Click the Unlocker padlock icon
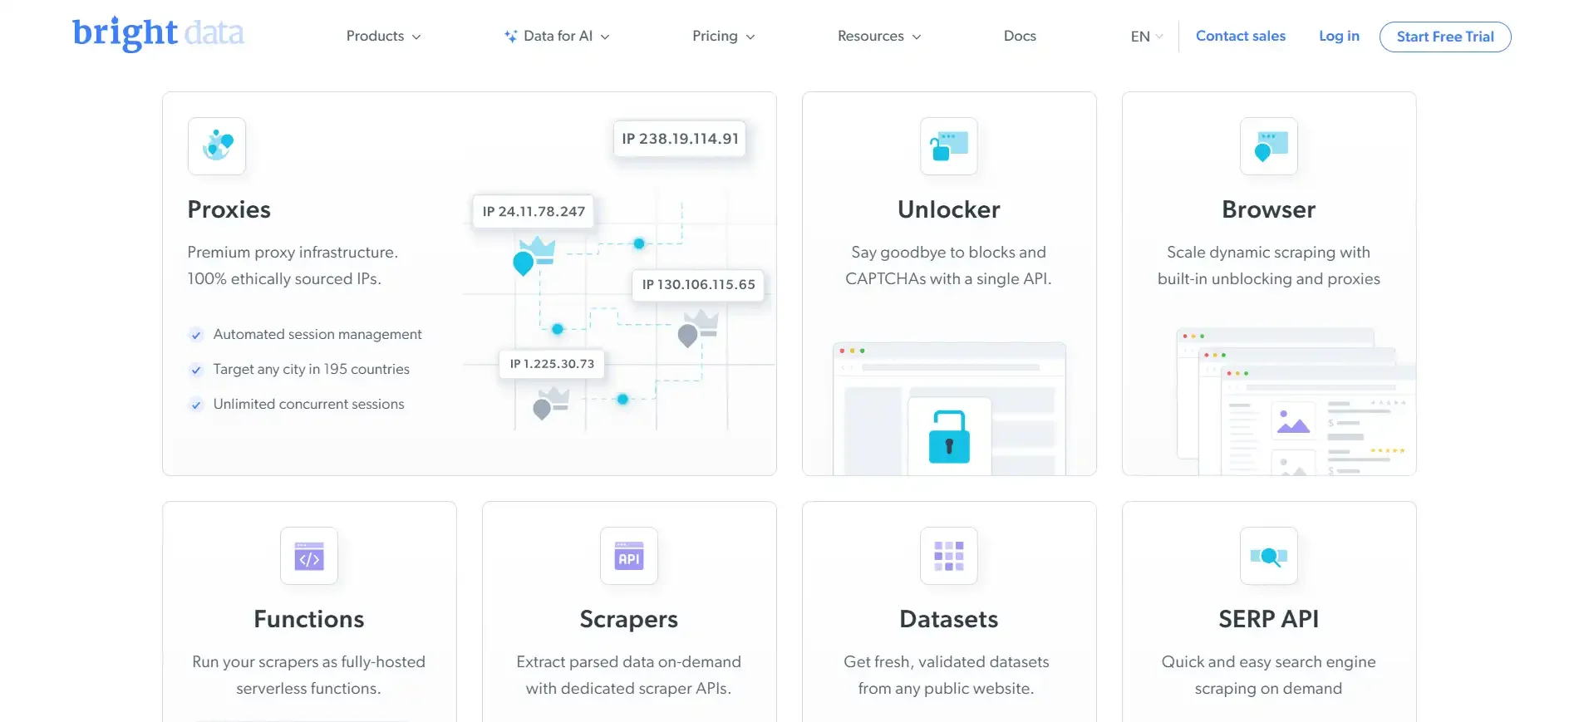1574x722 pixels. (949, 146)
